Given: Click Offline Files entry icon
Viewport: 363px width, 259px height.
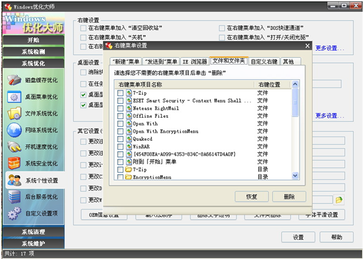Looking at the screenshot, I should click(x=129, y=116).
